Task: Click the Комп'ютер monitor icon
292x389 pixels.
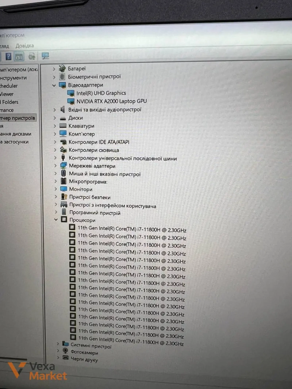Action: point(63,134)
